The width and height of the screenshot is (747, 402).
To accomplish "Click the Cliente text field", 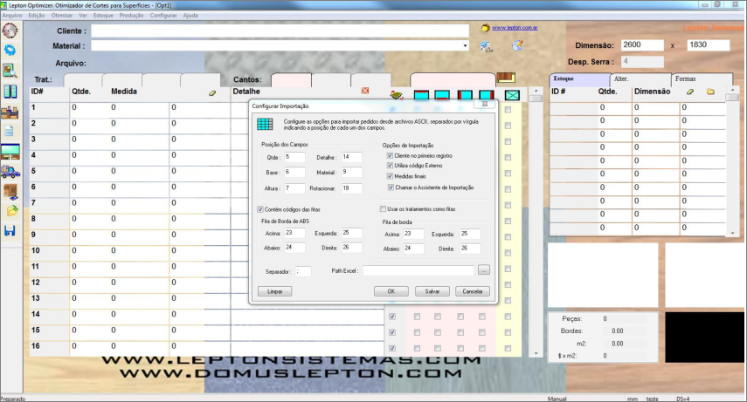I will [280, 31].
